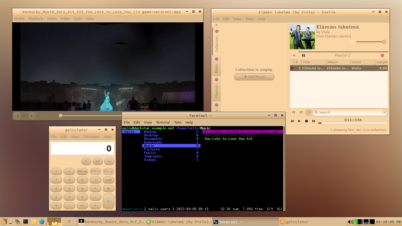Collapse panel tabs with the up arrow in Exaile
This screenshot has height=226, width=402.
[x=216, y=25]
